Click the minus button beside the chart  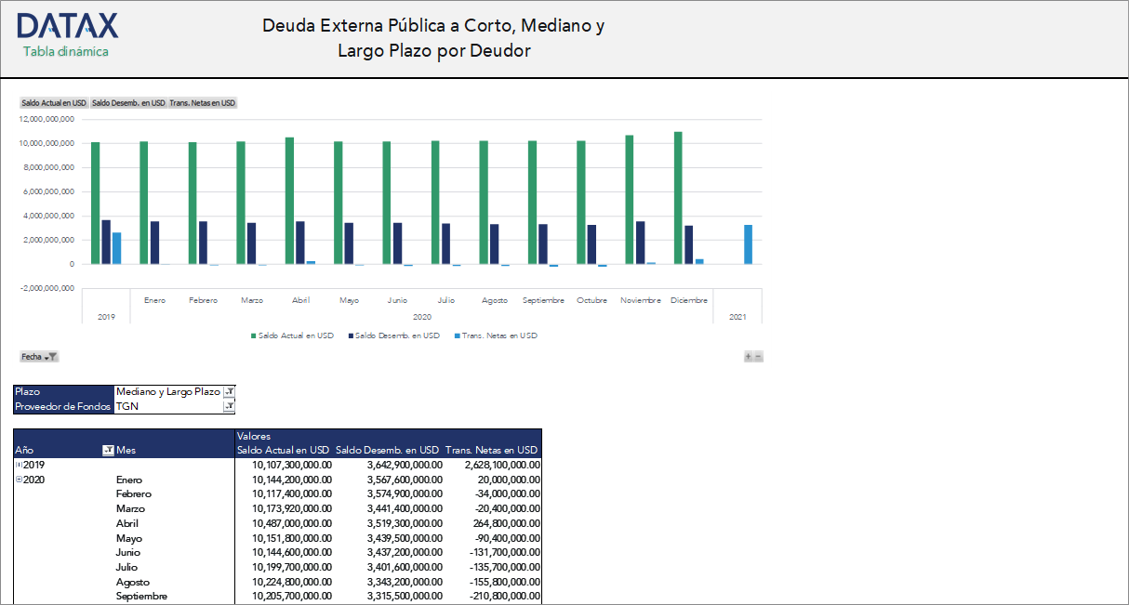(x=756, y=356)
